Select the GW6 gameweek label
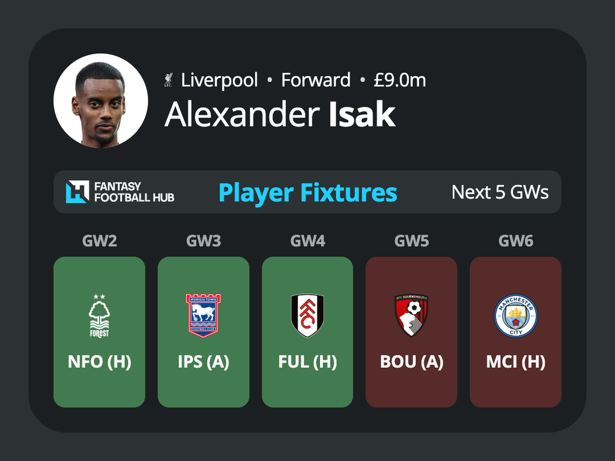Screen dimensions: 615x461 [x=515, y=241]
